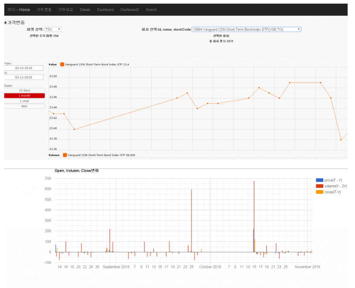Click the 주식 - Home brand link

click(x=19, y=10)
